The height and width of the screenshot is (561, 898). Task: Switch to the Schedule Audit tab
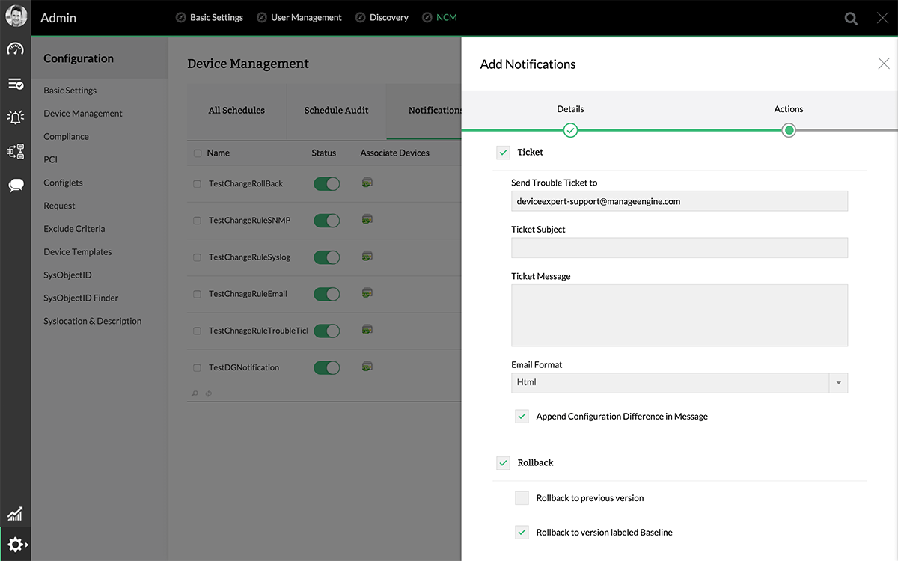point(336,111)
